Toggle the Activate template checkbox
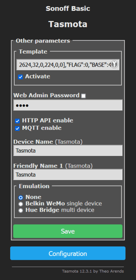The height and width of the screenshot is (280, 136). [x=20, y=77]
